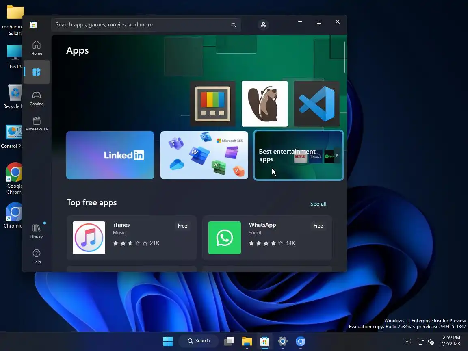
Task: Click the Store page vertical scrollbar
Action: pyautogui.click(x=345, y=57)
